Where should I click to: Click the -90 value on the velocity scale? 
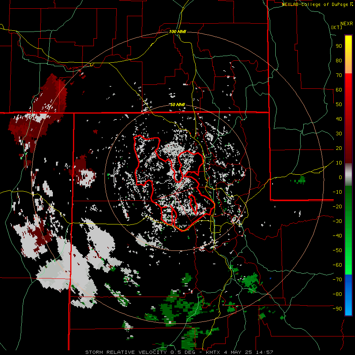[337, 309]
